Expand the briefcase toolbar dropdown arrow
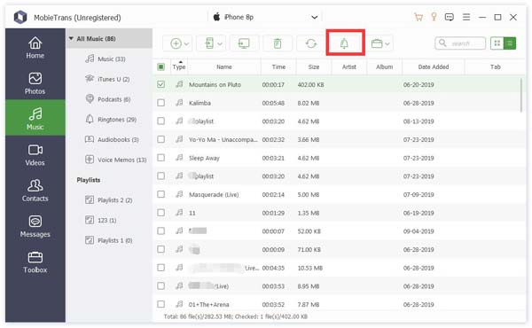 [387, 43]
